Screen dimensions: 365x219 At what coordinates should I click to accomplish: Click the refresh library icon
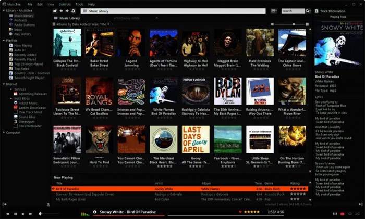coord(74,11)
